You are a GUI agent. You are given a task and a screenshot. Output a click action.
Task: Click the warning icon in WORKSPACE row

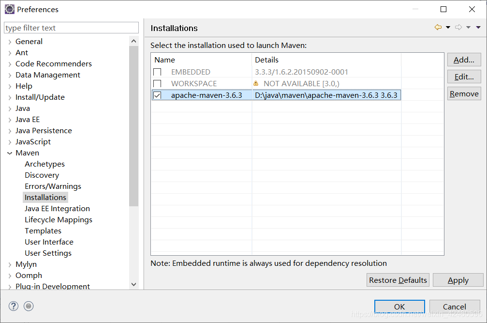click(256, 84)
